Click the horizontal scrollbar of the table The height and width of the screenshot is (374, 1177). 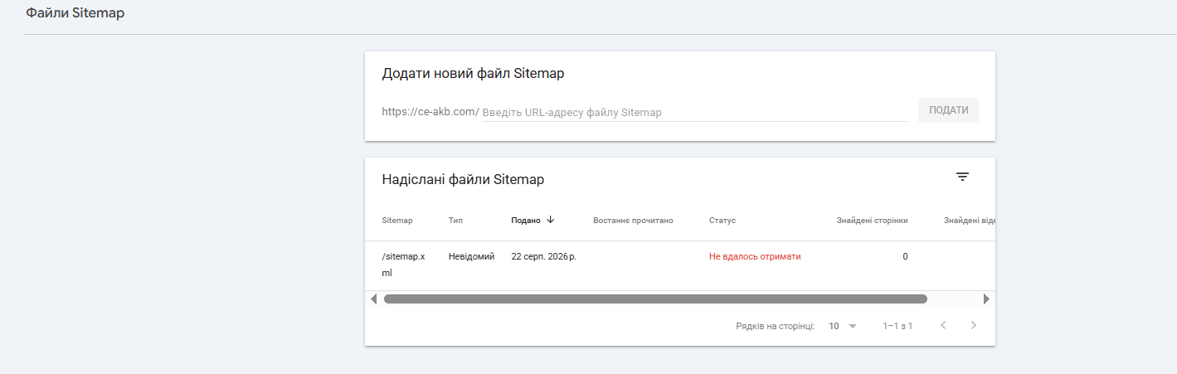655,299
